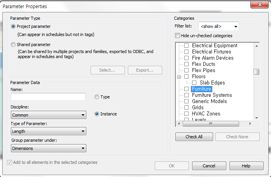Open the Filter list dropdown
The image size is (271, 177).
click(219, 26)
